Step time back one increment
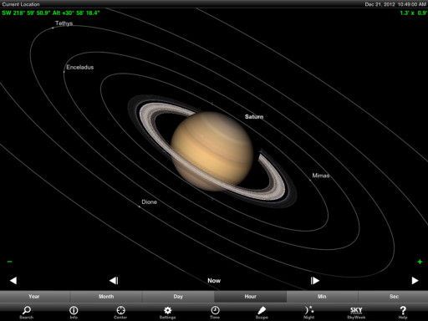 click(x=114, y=280)
